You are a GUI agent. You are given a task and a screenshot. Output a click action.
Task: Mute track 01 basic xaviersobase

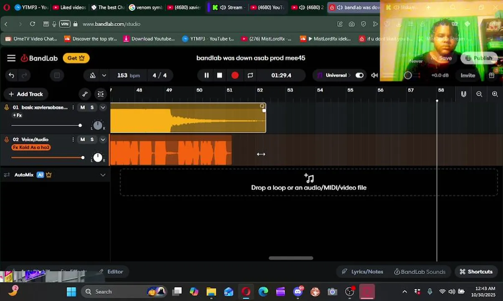click(82, 107)
